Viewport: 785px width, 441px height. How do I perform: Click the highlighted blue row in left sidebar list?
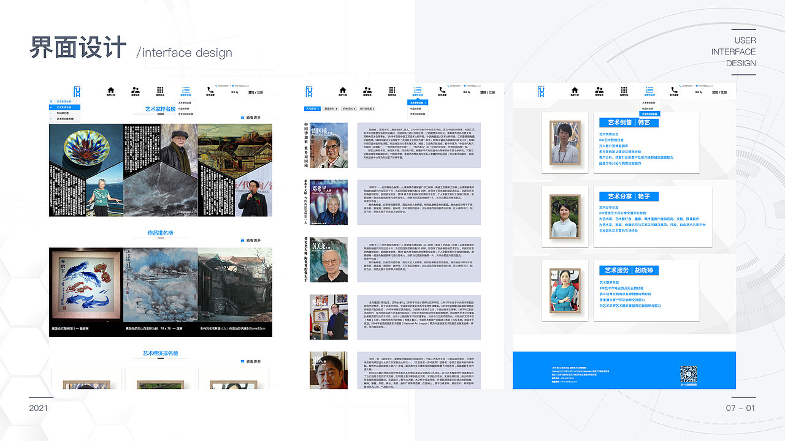(64, 107)
